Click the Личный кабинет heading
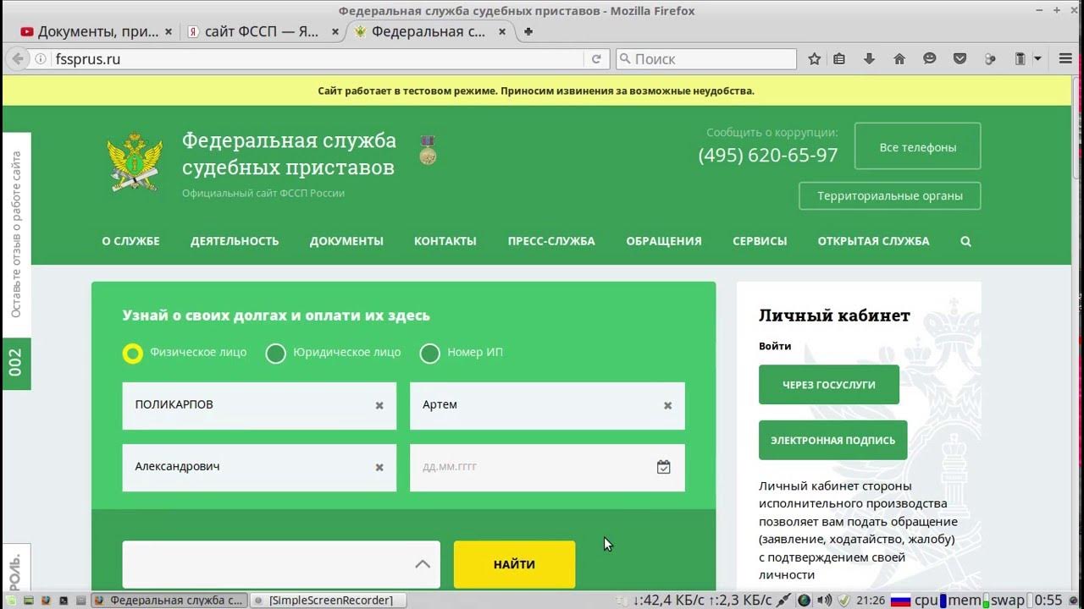The image size is (1084, 609). 834,315
